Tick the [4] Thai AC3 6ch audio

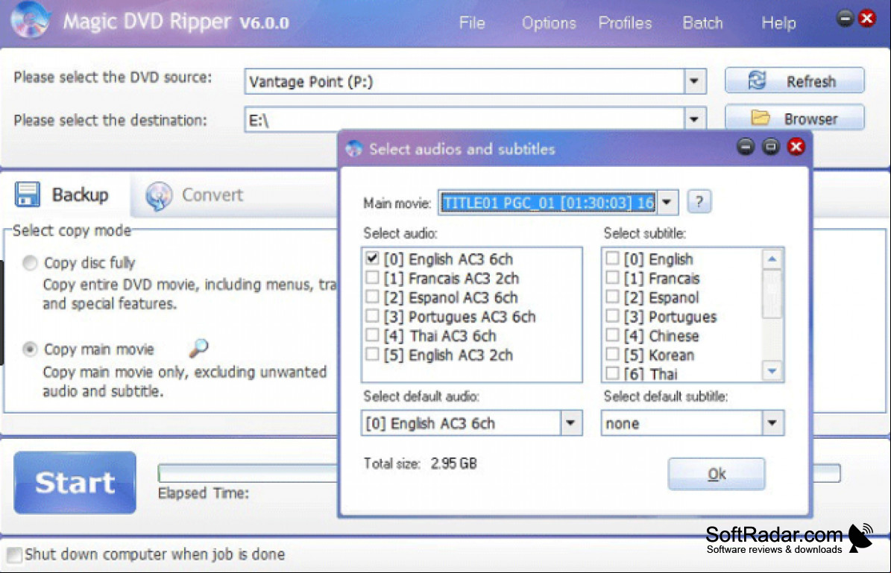pyautogui.click(x=372, y=335)
